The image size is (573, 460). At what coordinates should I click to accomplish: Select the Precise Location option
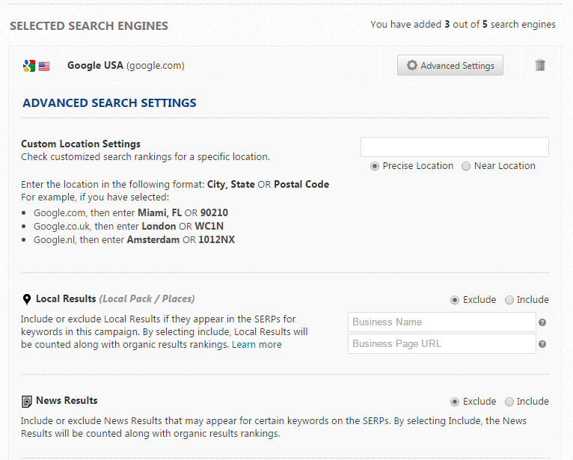tap(375, 166)
